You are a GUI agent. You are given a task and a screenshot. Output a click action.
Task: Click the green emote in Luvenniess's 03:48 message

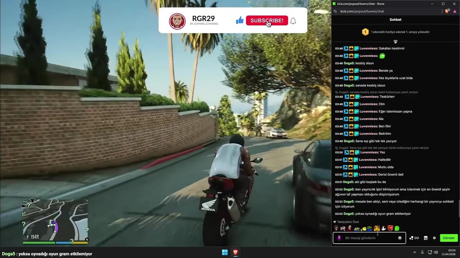coord(382,56)
